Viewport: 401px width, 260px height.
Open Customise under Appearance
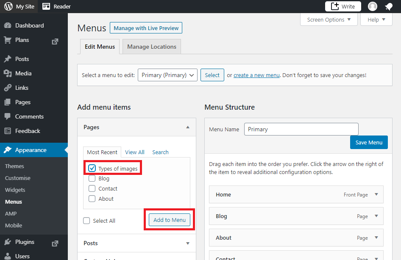[x=18, y=178]
